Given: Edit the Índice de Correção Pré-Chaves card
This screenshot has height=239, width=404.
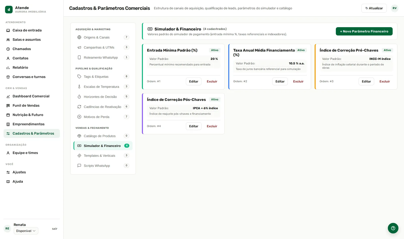Looking at the screenshot, I should point(366,82).
